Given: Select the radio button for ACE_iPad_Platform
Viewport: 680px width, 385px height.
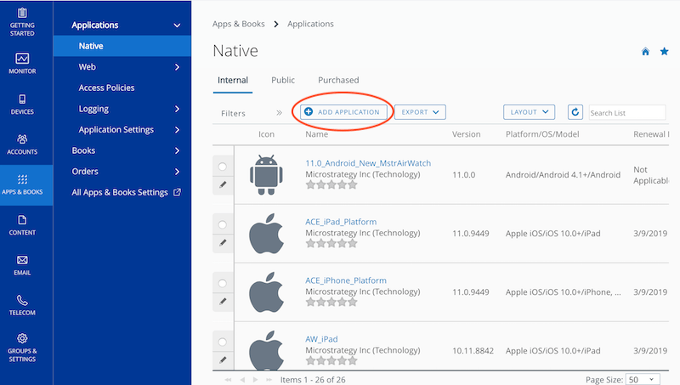Looking at the screenshot, I should (x=223, y=224).
